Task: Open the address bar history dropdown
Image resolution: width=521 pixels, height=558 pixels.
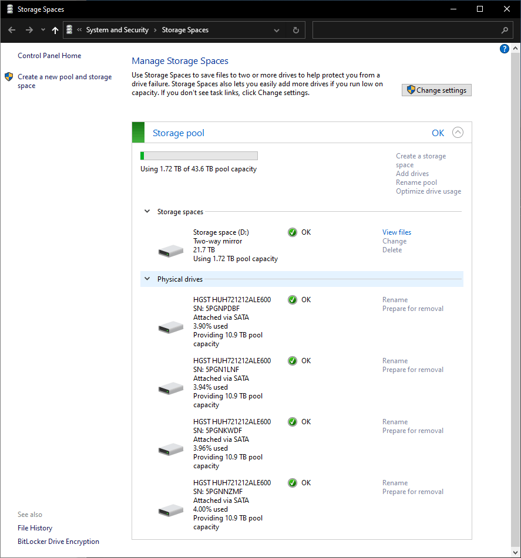Action: [277, 31]
